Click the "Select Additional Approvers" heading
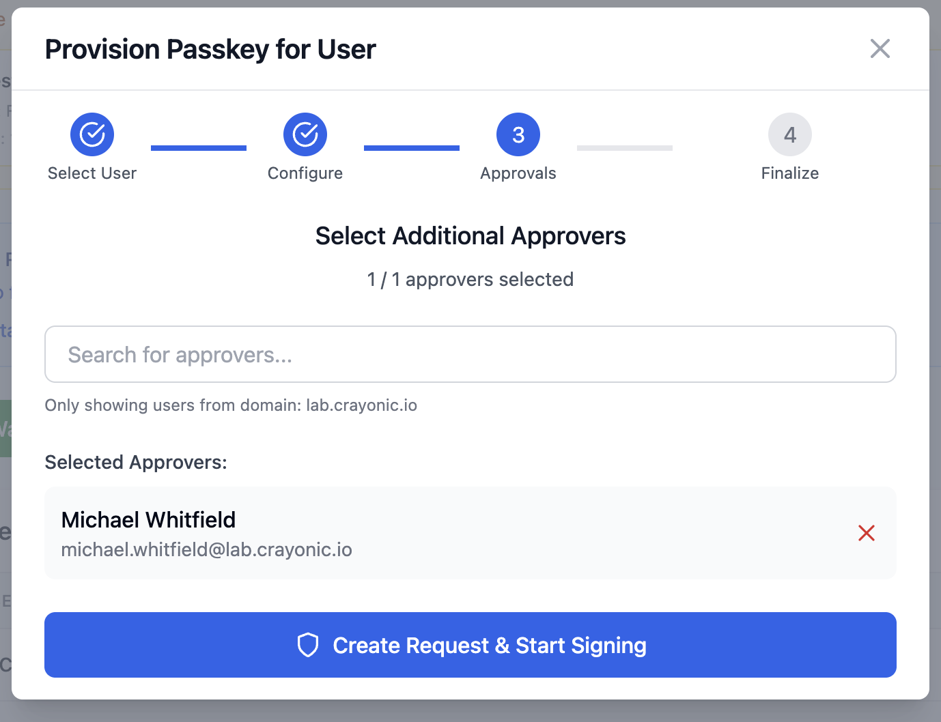Image resolution: width=941 pixels, height=722 pixels. 470,236
